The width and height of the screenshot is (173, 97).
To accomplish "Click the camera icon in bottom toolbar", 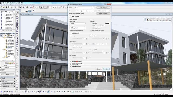I will click(x=68, y=92).
